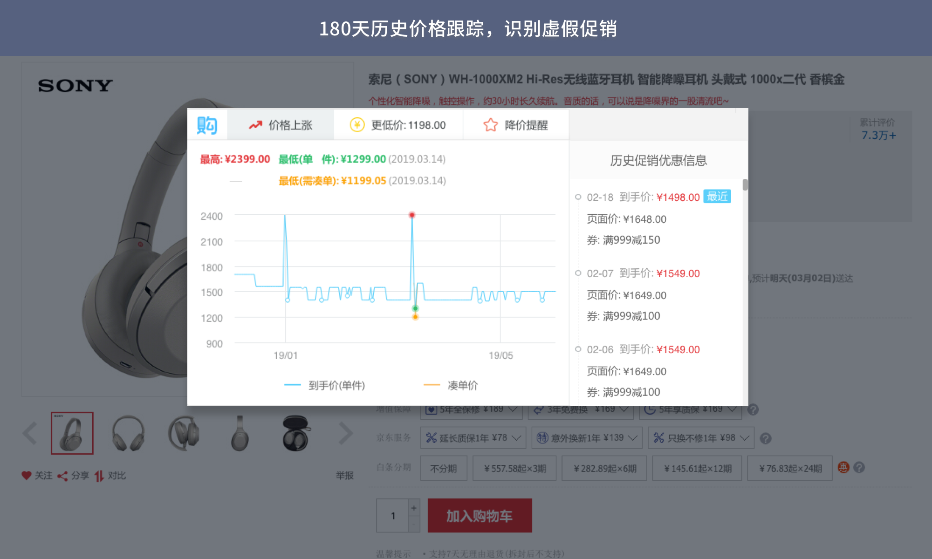Select the 不分期 installment option
The height and width of the screenshot is (559, 932).
[x=443, y=468]
